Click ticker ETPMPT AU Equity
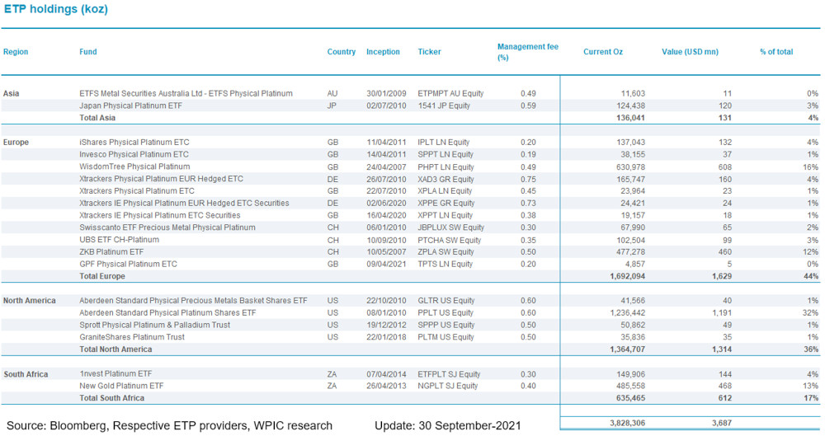The image size is (825, 436). pyautogui.click(x=450, y=94)
